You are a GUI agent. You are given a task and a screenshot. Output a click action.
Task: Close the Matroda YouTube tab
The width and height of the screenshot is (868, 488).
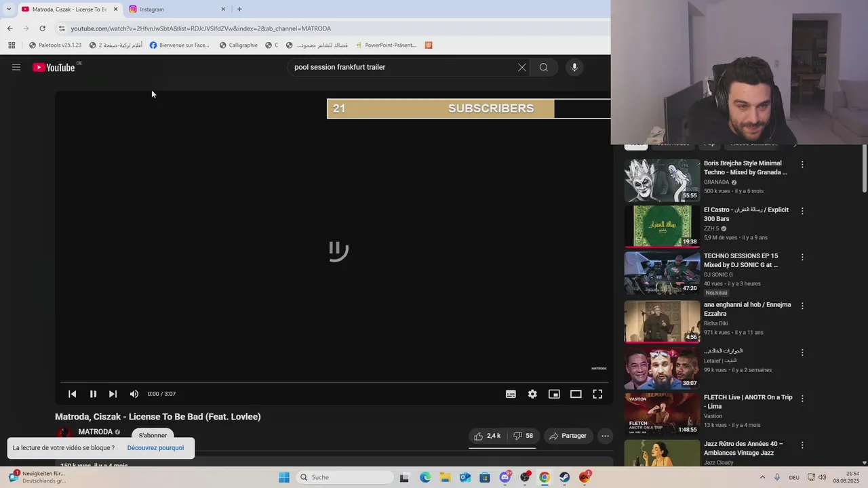115,9
